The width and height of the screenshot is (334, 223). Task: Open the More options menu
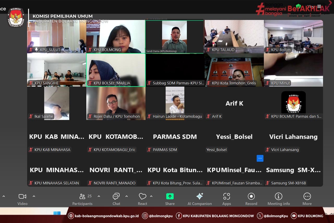pyautogui.click(x=307, y=199)
